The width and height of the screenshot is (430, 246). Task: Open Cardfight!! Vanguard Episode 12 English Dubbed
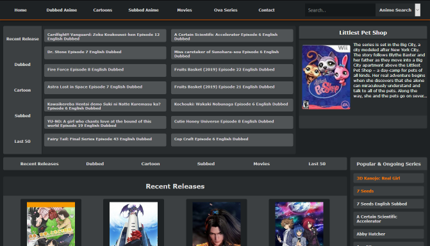105,36
